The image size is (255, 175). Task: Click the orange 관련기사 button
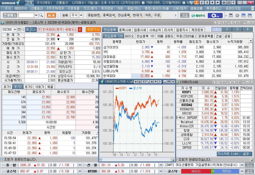click(x=93, y=29)
